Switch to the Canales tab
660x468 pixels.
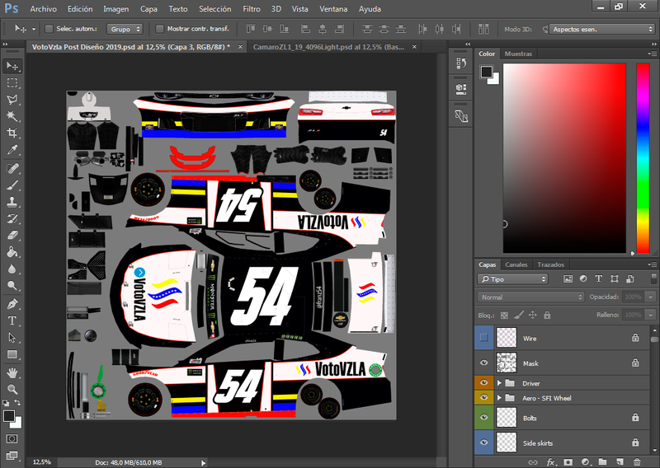(x=516, y=264)
